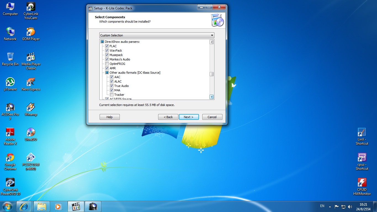Open the Help for setup
Image resolution: width=377 pixels, height=212 pixels.
[x=110, y=117]
